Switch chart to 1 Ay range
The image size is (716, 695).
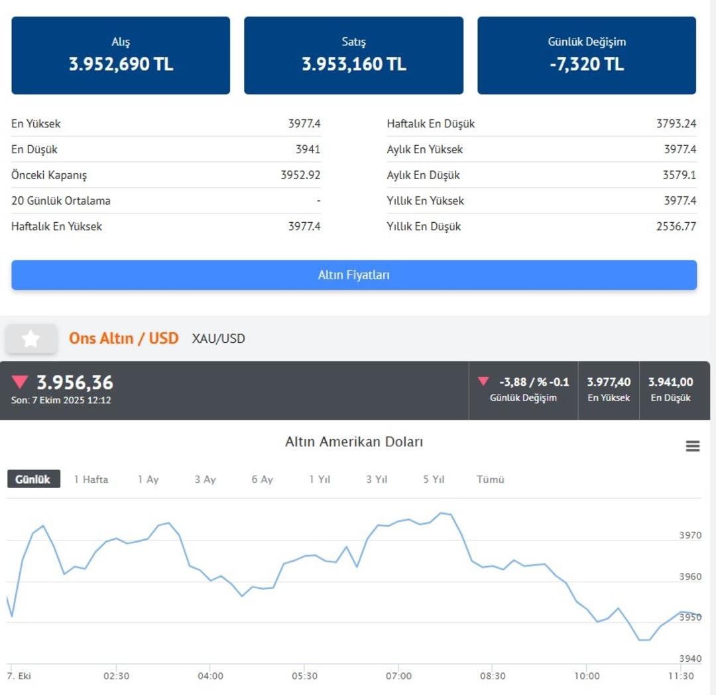(x=148, y=479)
